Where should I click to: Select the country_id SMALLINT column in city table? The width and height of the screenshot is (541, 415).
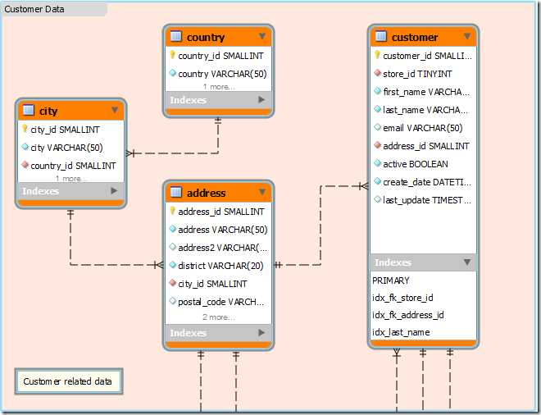(x=70, y=166)
